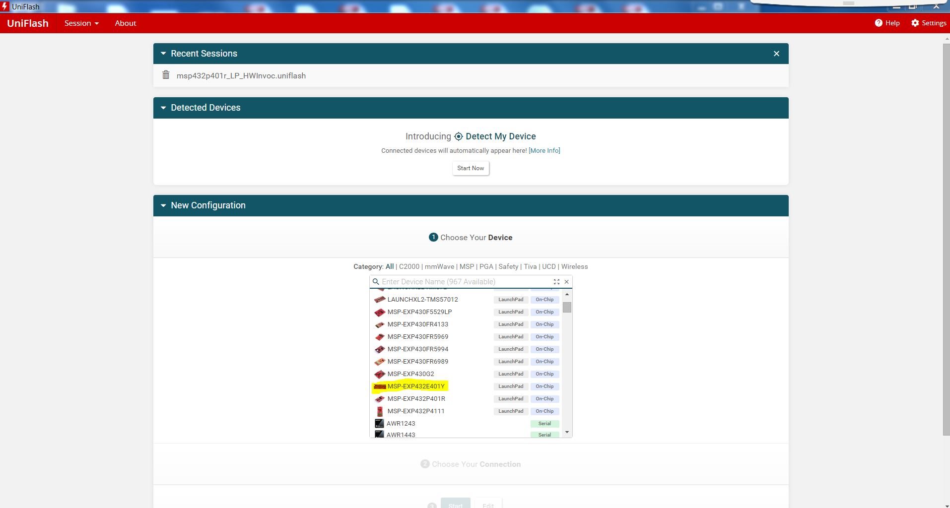This screenshot has width=950, height=508.
Task: Open the About menu item
Action: [126, 23]
